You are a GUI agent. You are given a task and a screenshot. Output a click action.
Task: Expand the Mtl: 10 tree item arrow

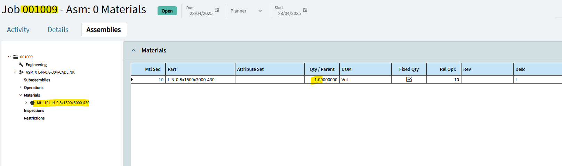(x=26, y=103)
